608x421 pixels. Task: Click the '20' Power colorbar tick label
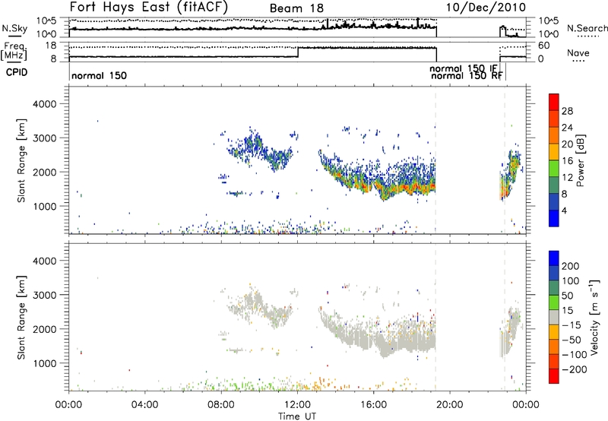click(x=567, y=144)
